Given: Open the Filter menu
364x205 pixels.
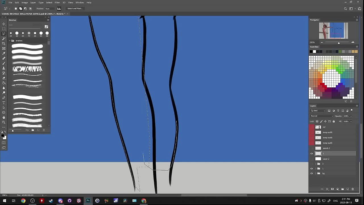Looking at the screenshot, I should click(x=57, y=3).
